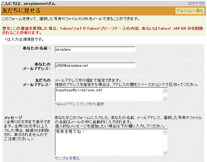Screen dimensions: 207x162
Task: Open the サンプルを見る link
Action: pyautogui.click(x=67, y=158)
